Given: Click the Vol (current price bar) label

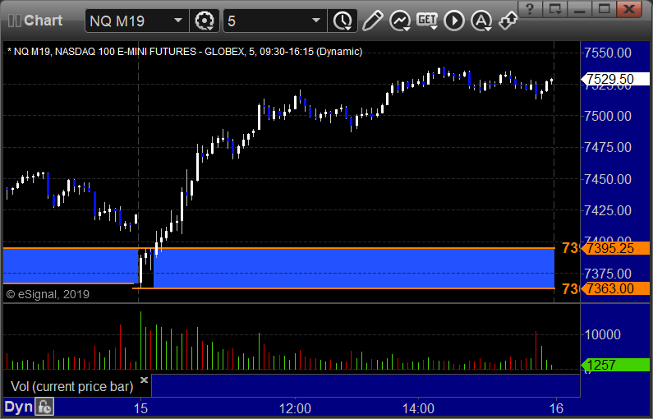Looking at the screenshot, I should [72, 386].
